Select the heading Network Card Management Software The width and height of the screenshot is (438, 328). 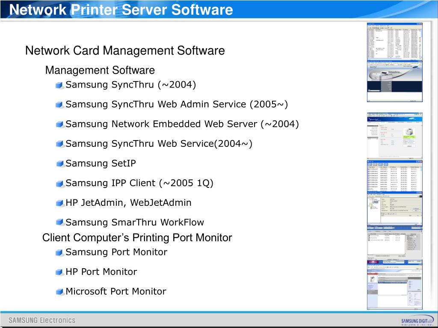pyautogui.click(x=125, y=50)
